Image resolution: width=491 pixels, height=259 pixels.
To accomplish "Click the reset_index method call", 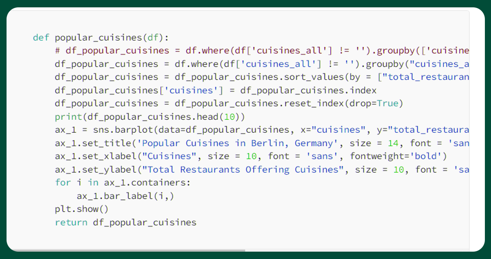I will coord(313,103).
